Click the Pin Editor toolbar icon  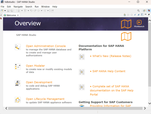[52, 11]
